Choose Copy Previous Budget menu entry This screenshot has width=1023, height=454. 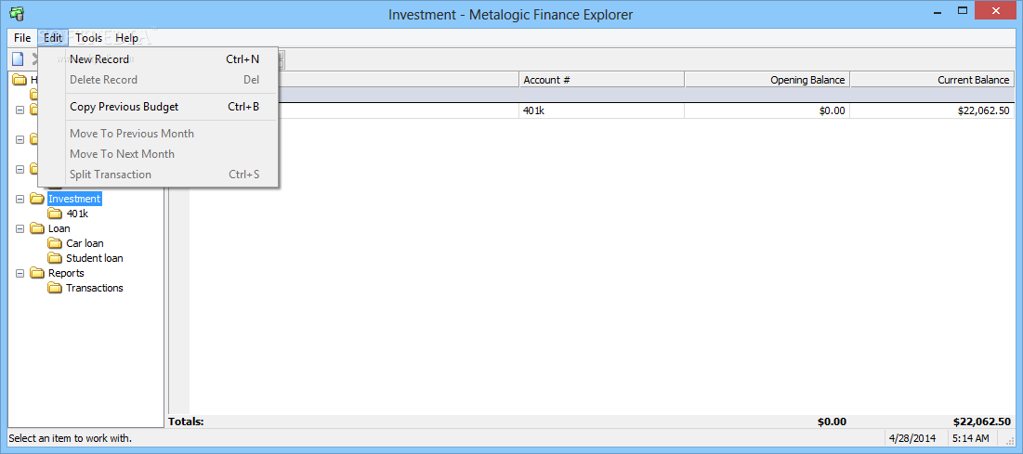pyautogui.click(x=159, y=107)
